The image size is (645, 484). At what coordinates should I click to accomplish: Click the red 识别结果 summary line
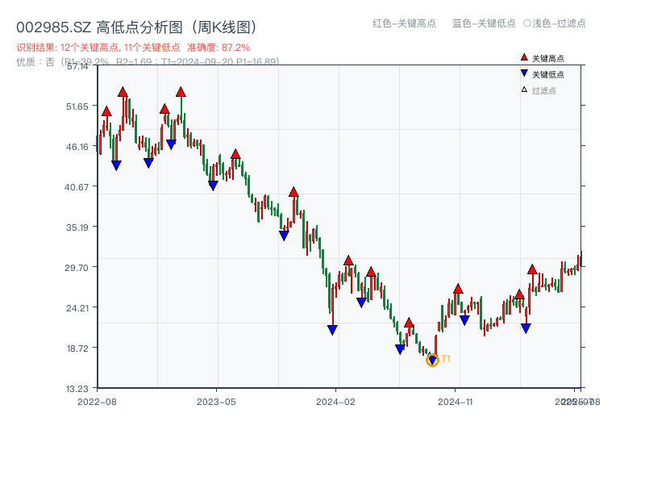133,48
